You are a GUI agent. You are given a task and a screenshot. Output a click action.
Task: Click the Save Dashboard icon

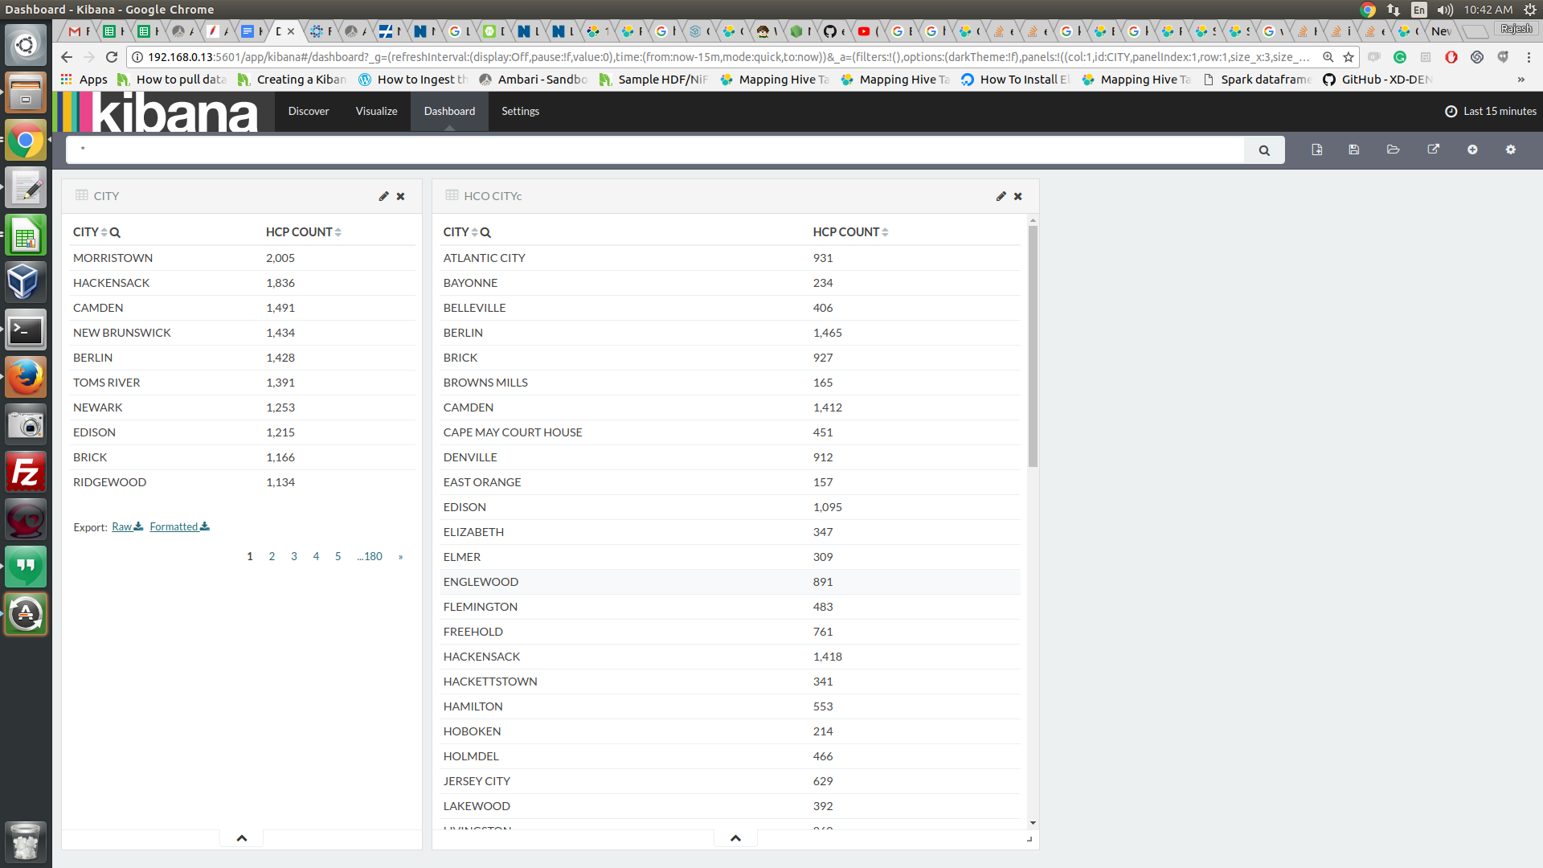click(1354, 149)
